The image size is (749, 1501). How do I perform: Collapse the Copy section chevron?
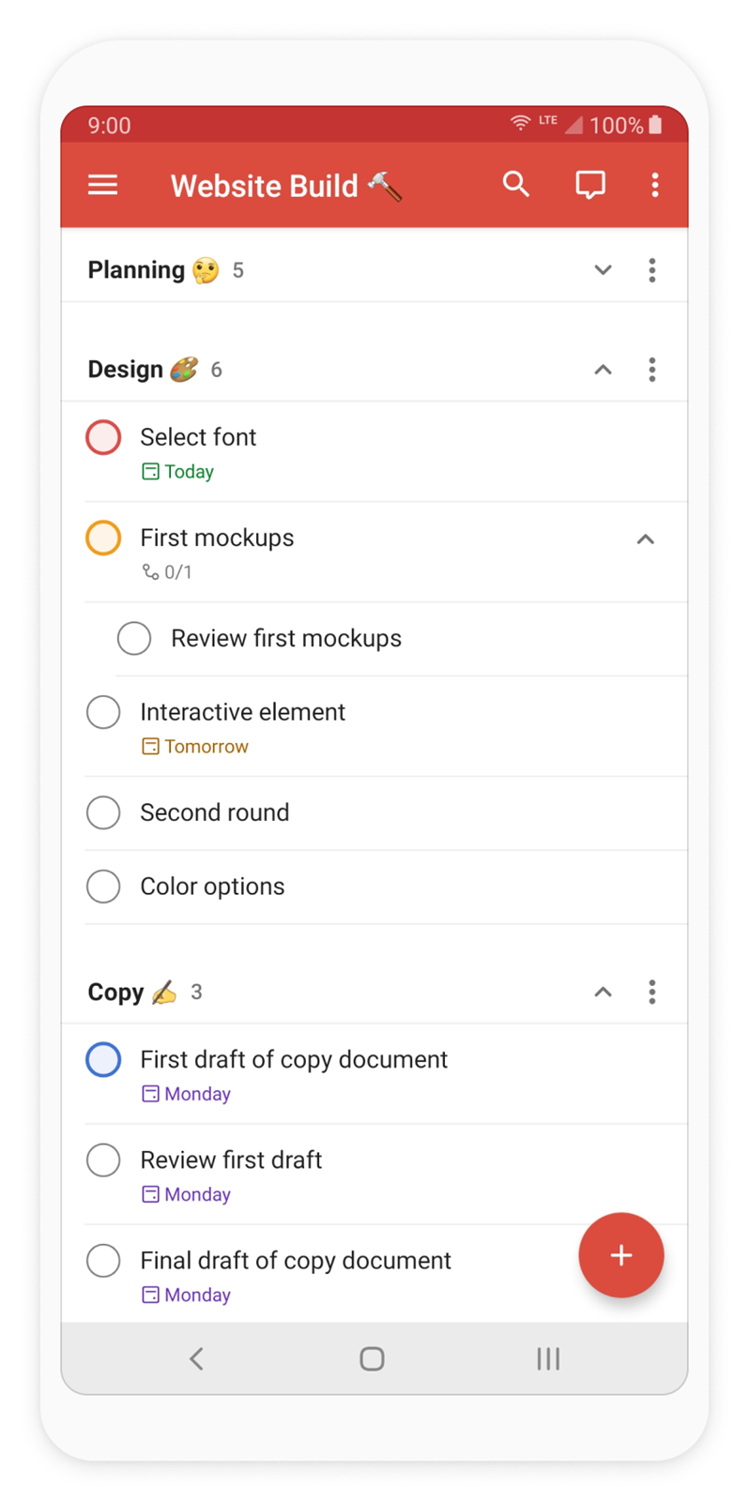604,992
